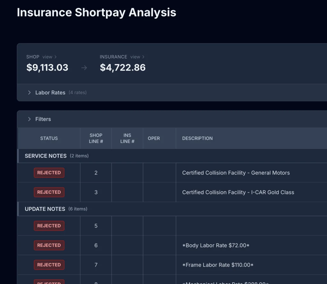Viewport: 327px width, 284px height.
Task: Click the arrow between shop and insurance totals
Action: tap(84, 68)
